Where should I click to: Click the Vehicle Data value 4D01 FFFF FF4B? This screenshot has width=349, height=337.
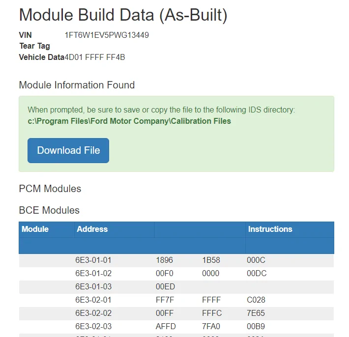[95, 57]
